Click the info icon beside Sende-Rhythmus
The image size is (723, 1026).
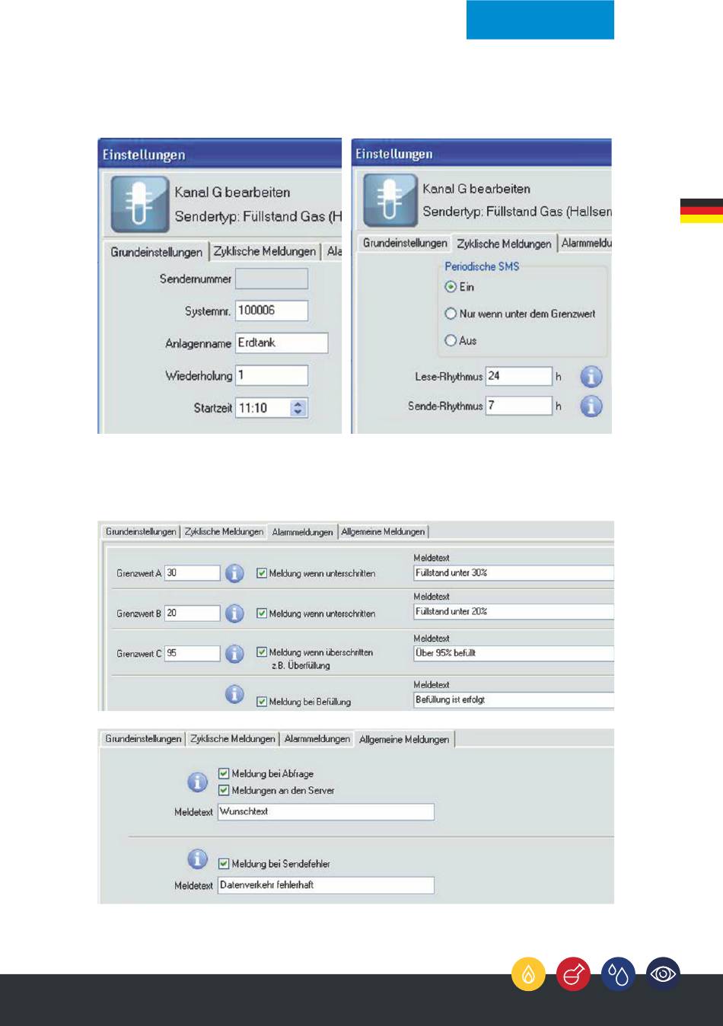pos(591,406)
